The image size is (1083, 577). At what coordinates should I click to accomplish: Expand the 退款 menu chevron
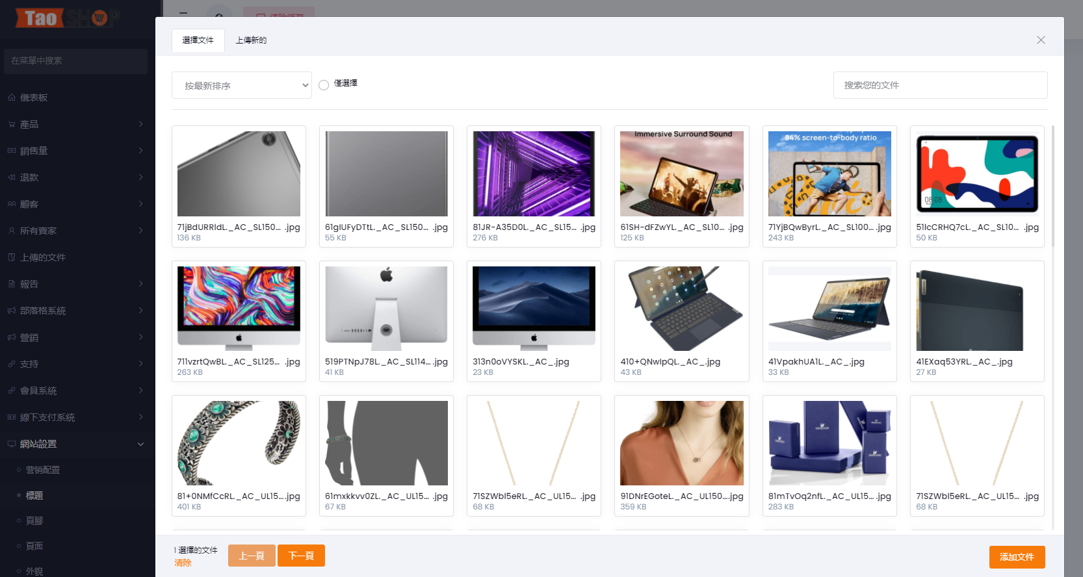[x=141, y=177]
